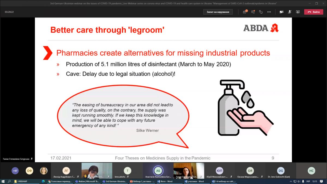Open Windows taskbar search
The width and height of the screenshot is (327, 184).
[x=9, y=181]
